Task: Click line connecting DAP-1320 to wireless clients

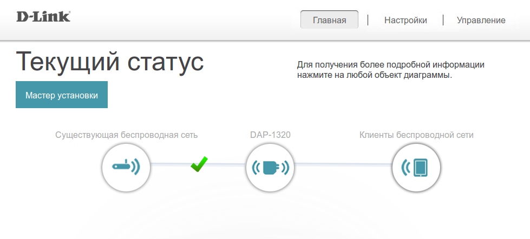Action: (x=343, y=164)
